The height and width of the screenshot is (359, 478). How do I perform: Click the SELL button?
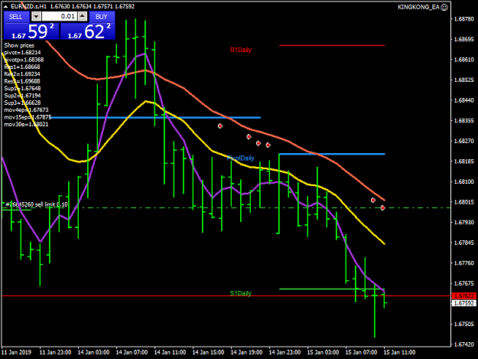click(x=16, y=17)
